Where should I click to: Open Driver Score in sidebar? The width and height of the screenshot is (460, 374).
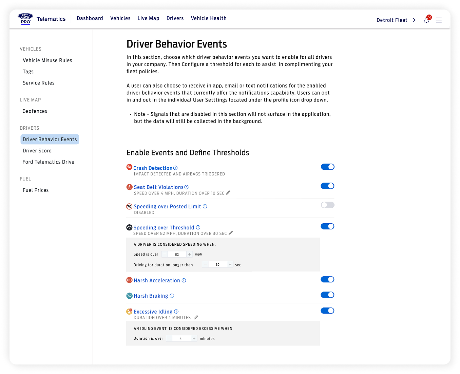pyautogui.click(x=37, y=151)
